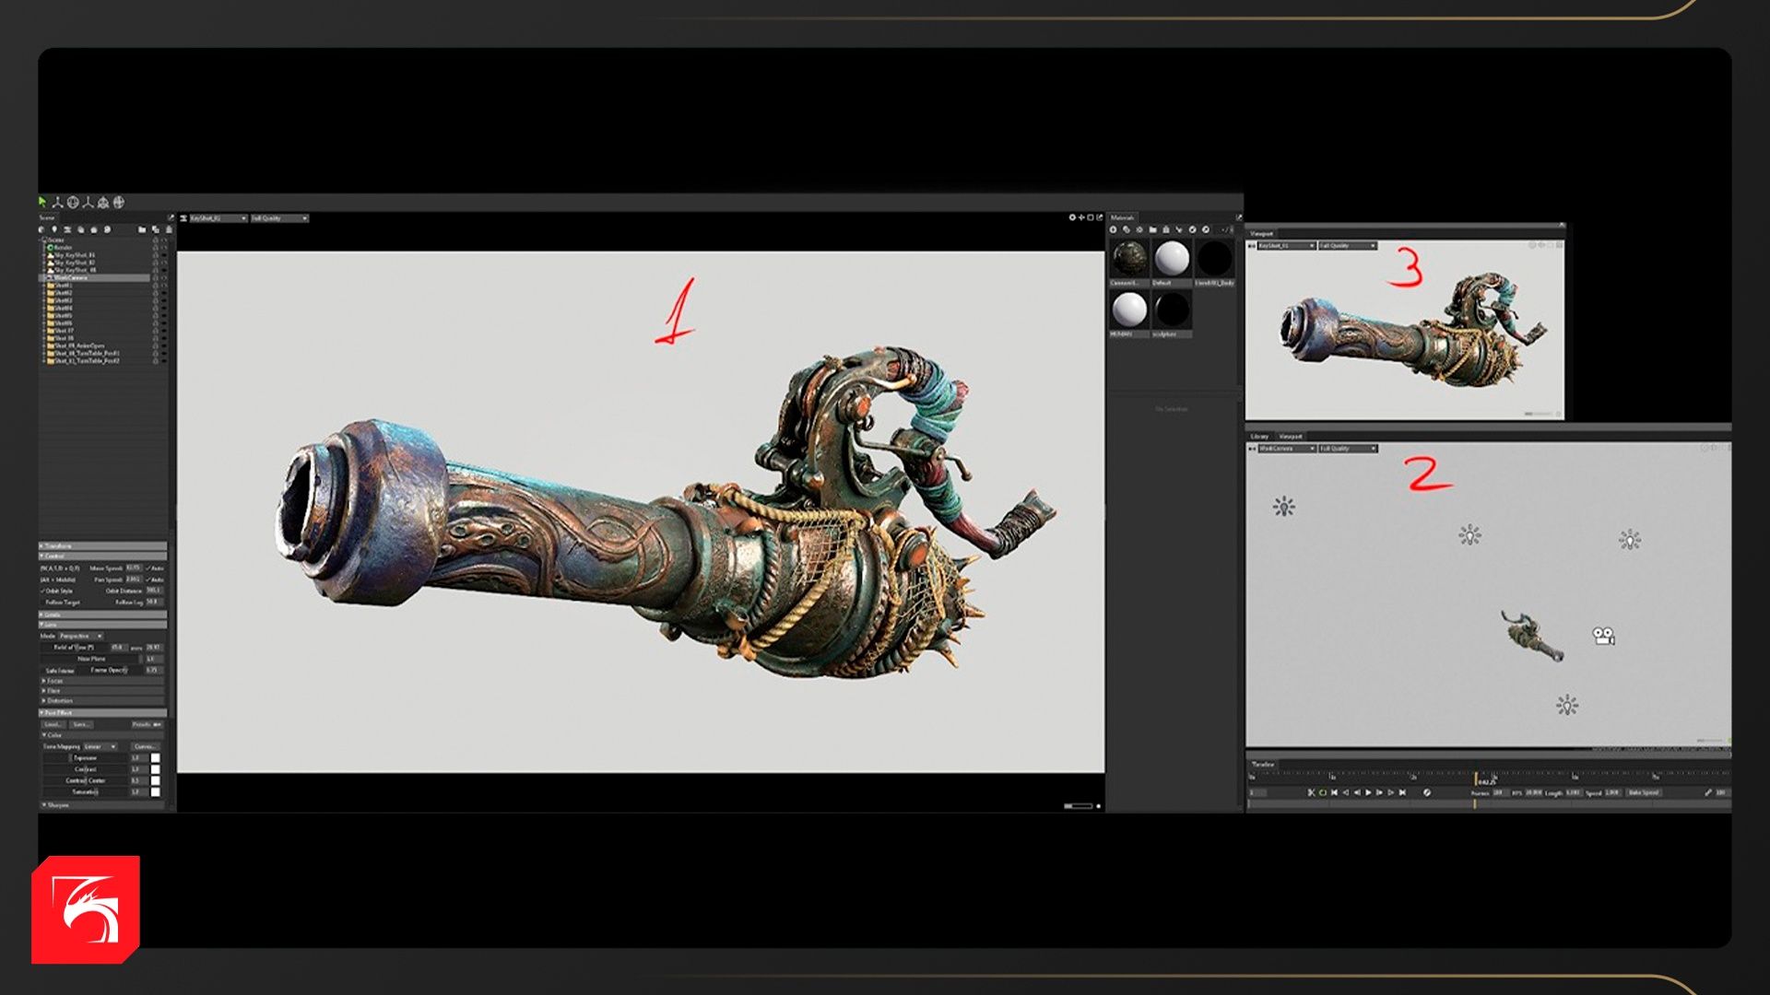This screenshot has height=995, width=1770.
Task: Delete selected object with trash icon
Action: pos(169,229)
